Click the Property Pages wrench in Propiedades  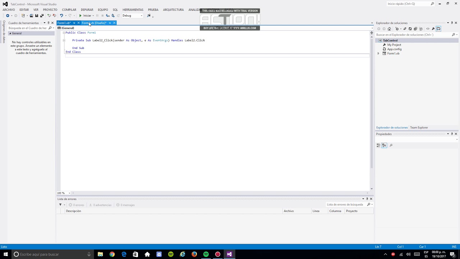click(391, 145)
